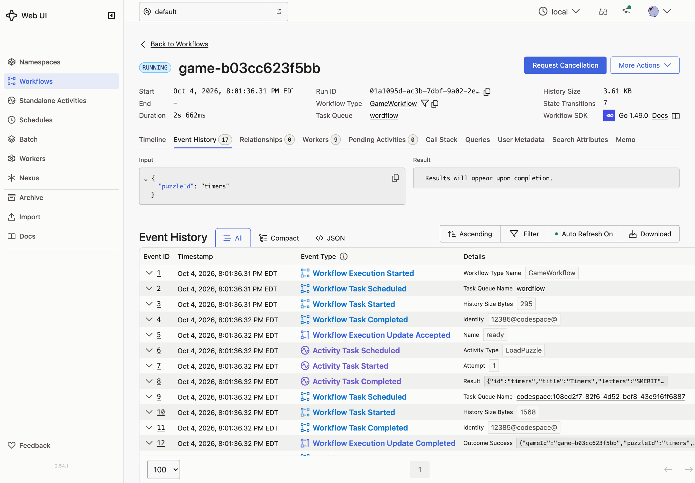Open Nexus page
Image resolution: width=695 pixels, height=483 pixels.
click(x=61, y=178)
